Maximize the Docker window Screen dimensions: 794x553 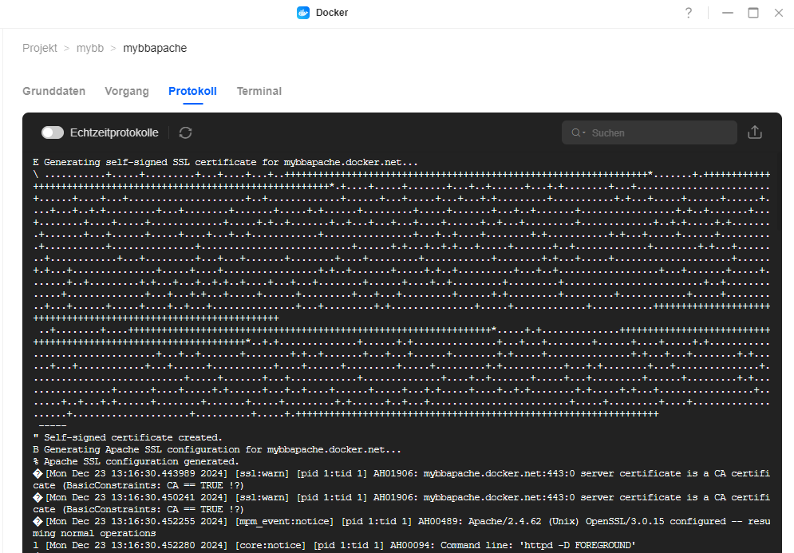pos(753,13)
